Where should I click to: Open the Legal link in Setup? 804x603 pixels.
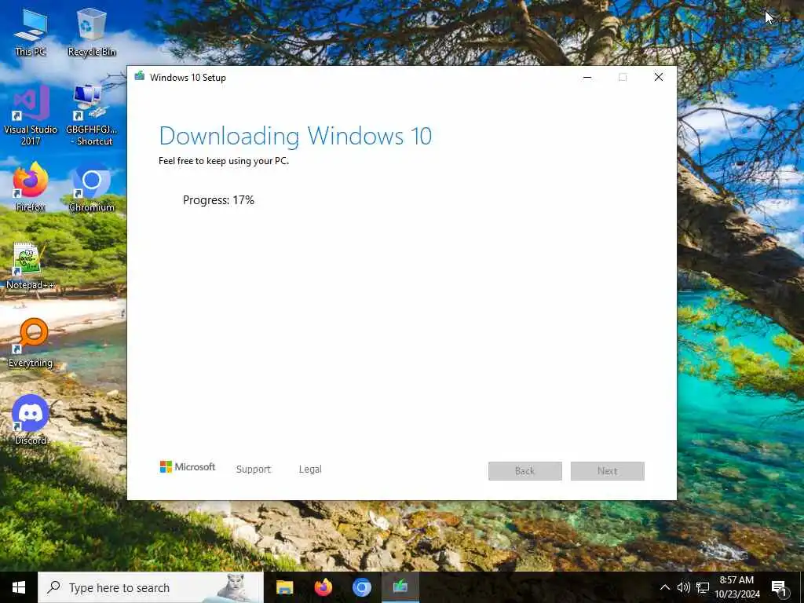click(310, 470)
